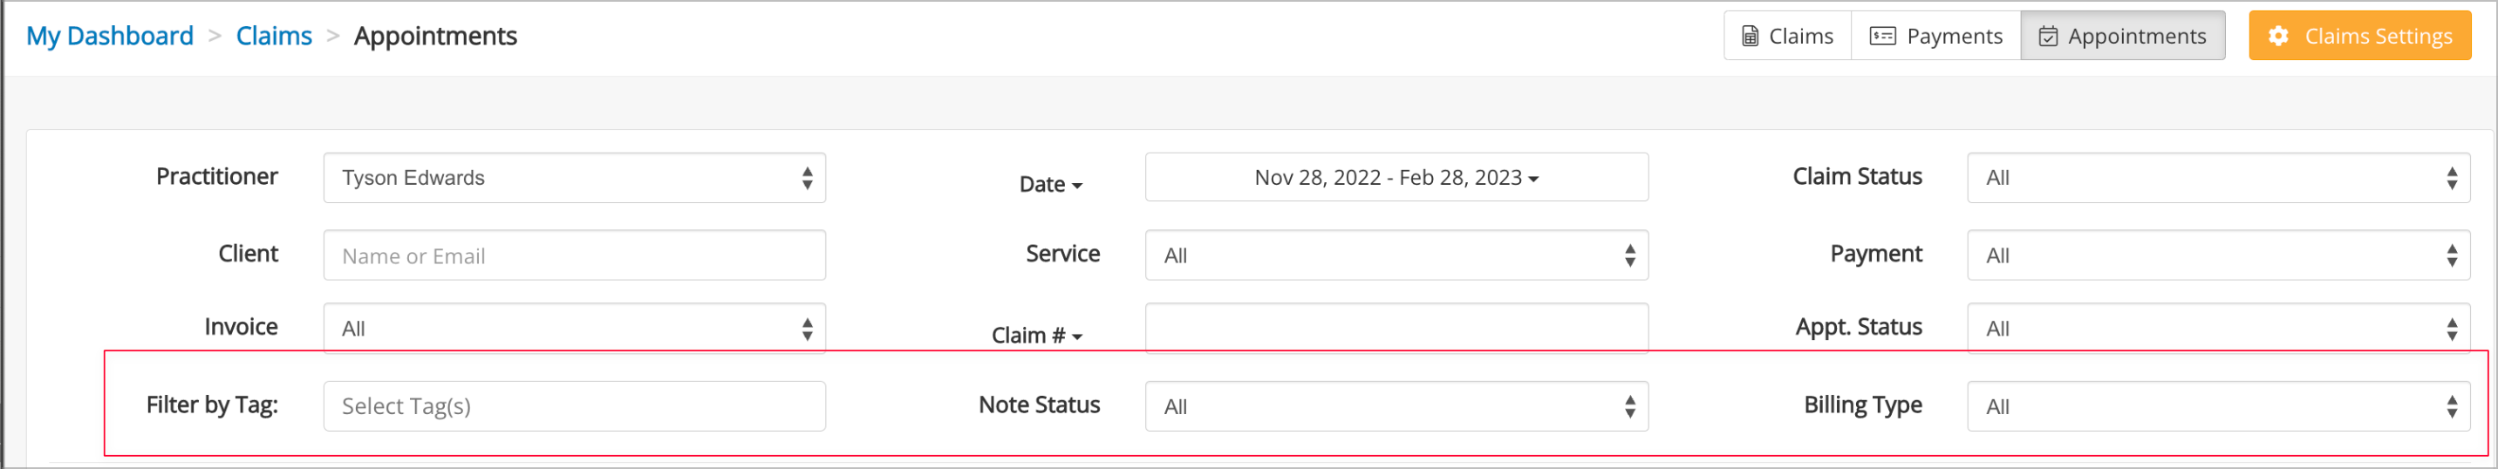Toggle the Date label caret menu
The image size is (2498, 469).
click(x=1050, y=184)
